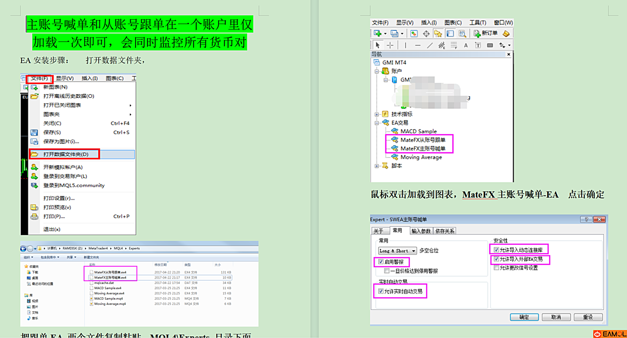Image resolution: width=627 pixels, height=338 pixels.
Task: Switch to the 依存关系 tab
Action: [444, 231]
